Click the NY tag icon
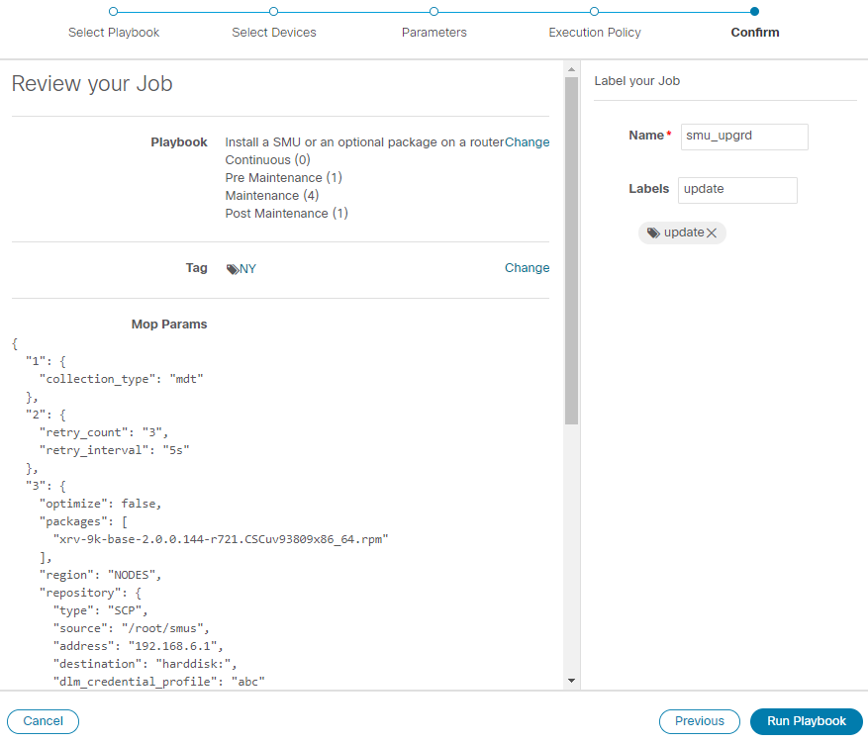868x743 pixels. 233,269
